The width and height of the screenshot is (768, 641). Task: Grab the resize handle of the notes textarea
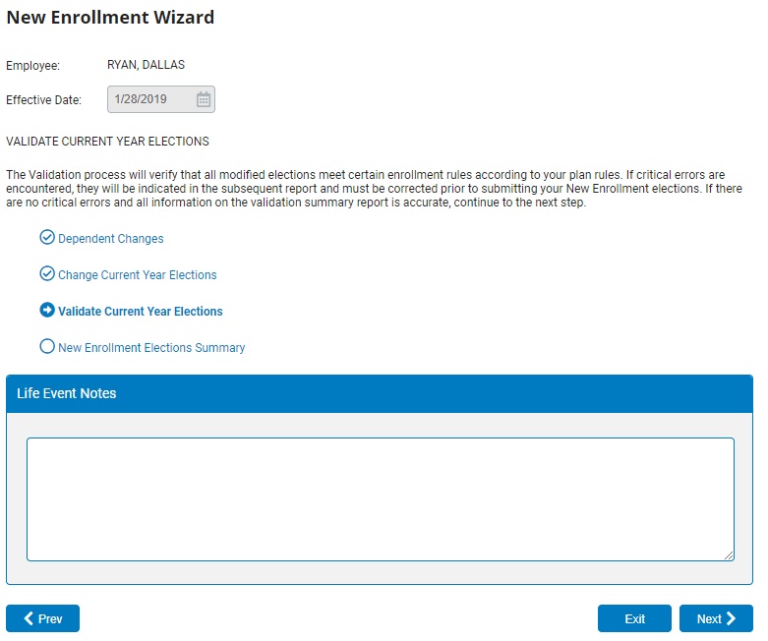(x=729, y=555)
